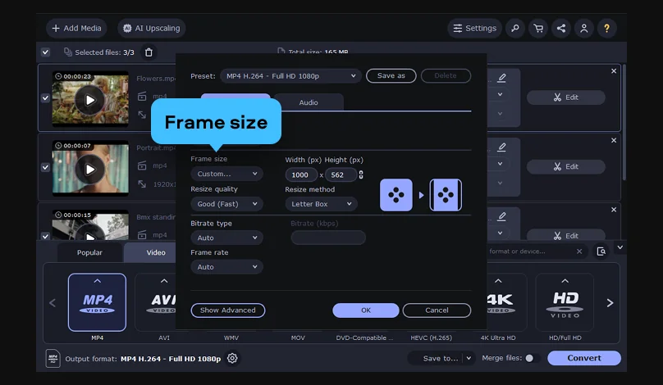Click the share icon in top toolbar
This screenshot has height=385, width=663.
(561, 29)
